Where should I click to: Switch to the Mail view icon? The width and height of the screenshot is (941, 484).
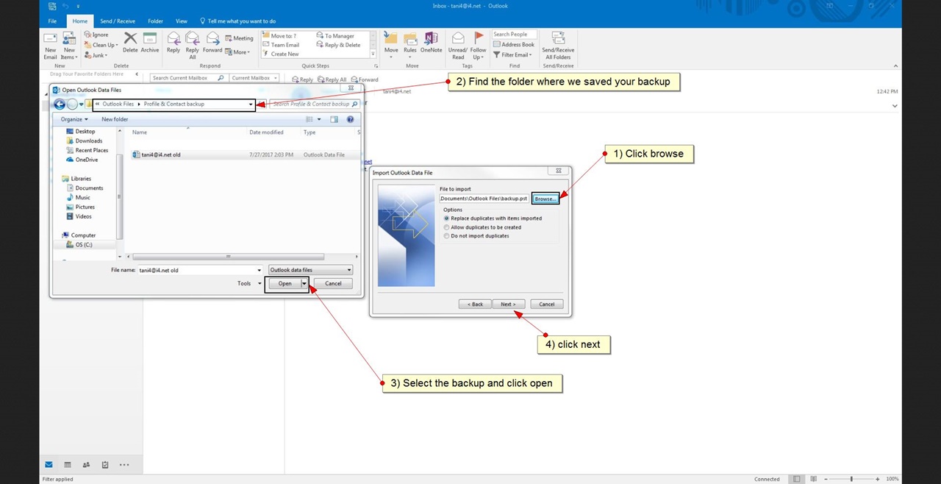(x=49, y=465)
